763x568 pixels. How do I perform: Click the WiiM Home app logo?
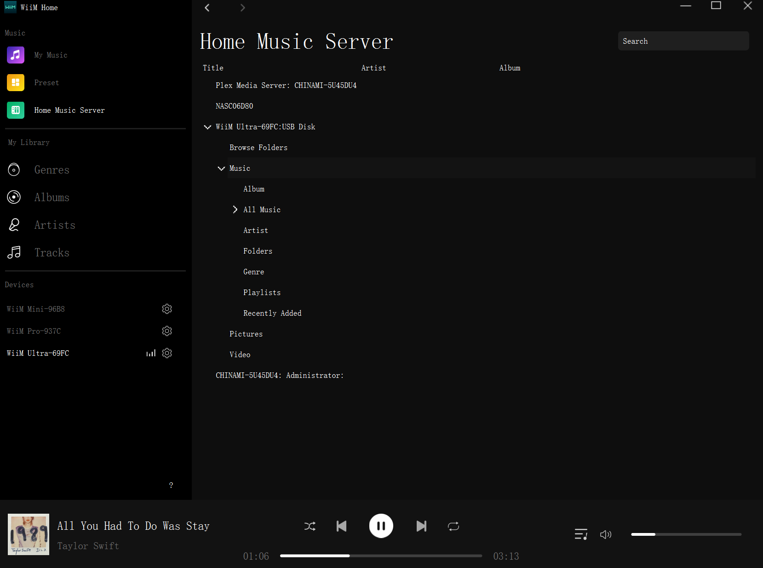pyautogui.click(x=10, y=7)
